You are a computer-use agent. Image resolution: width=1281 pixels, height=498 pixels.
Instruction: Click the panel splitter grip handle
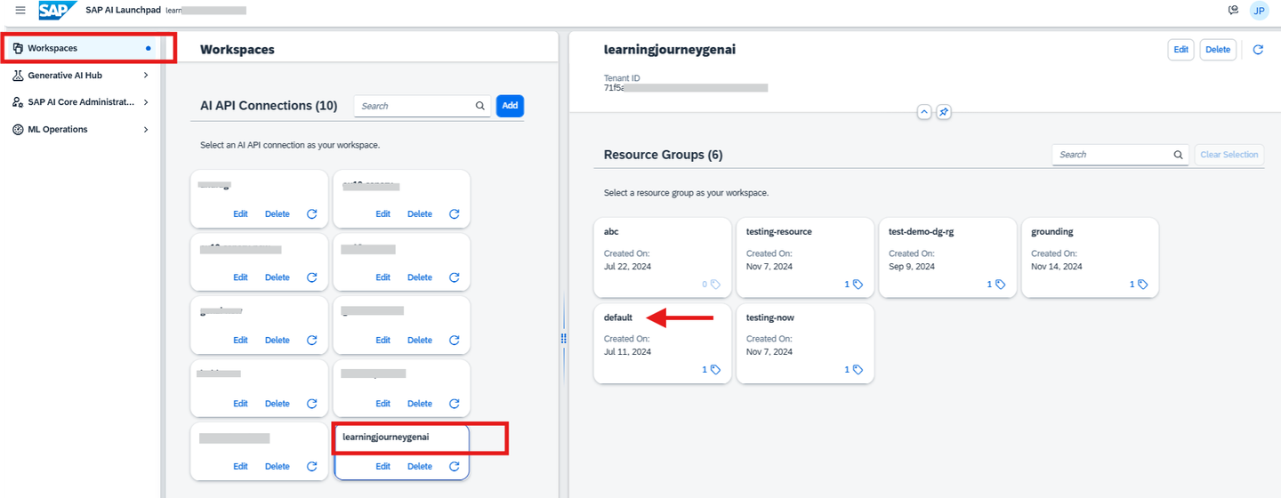pyautogui.click(x=563, y=339)
